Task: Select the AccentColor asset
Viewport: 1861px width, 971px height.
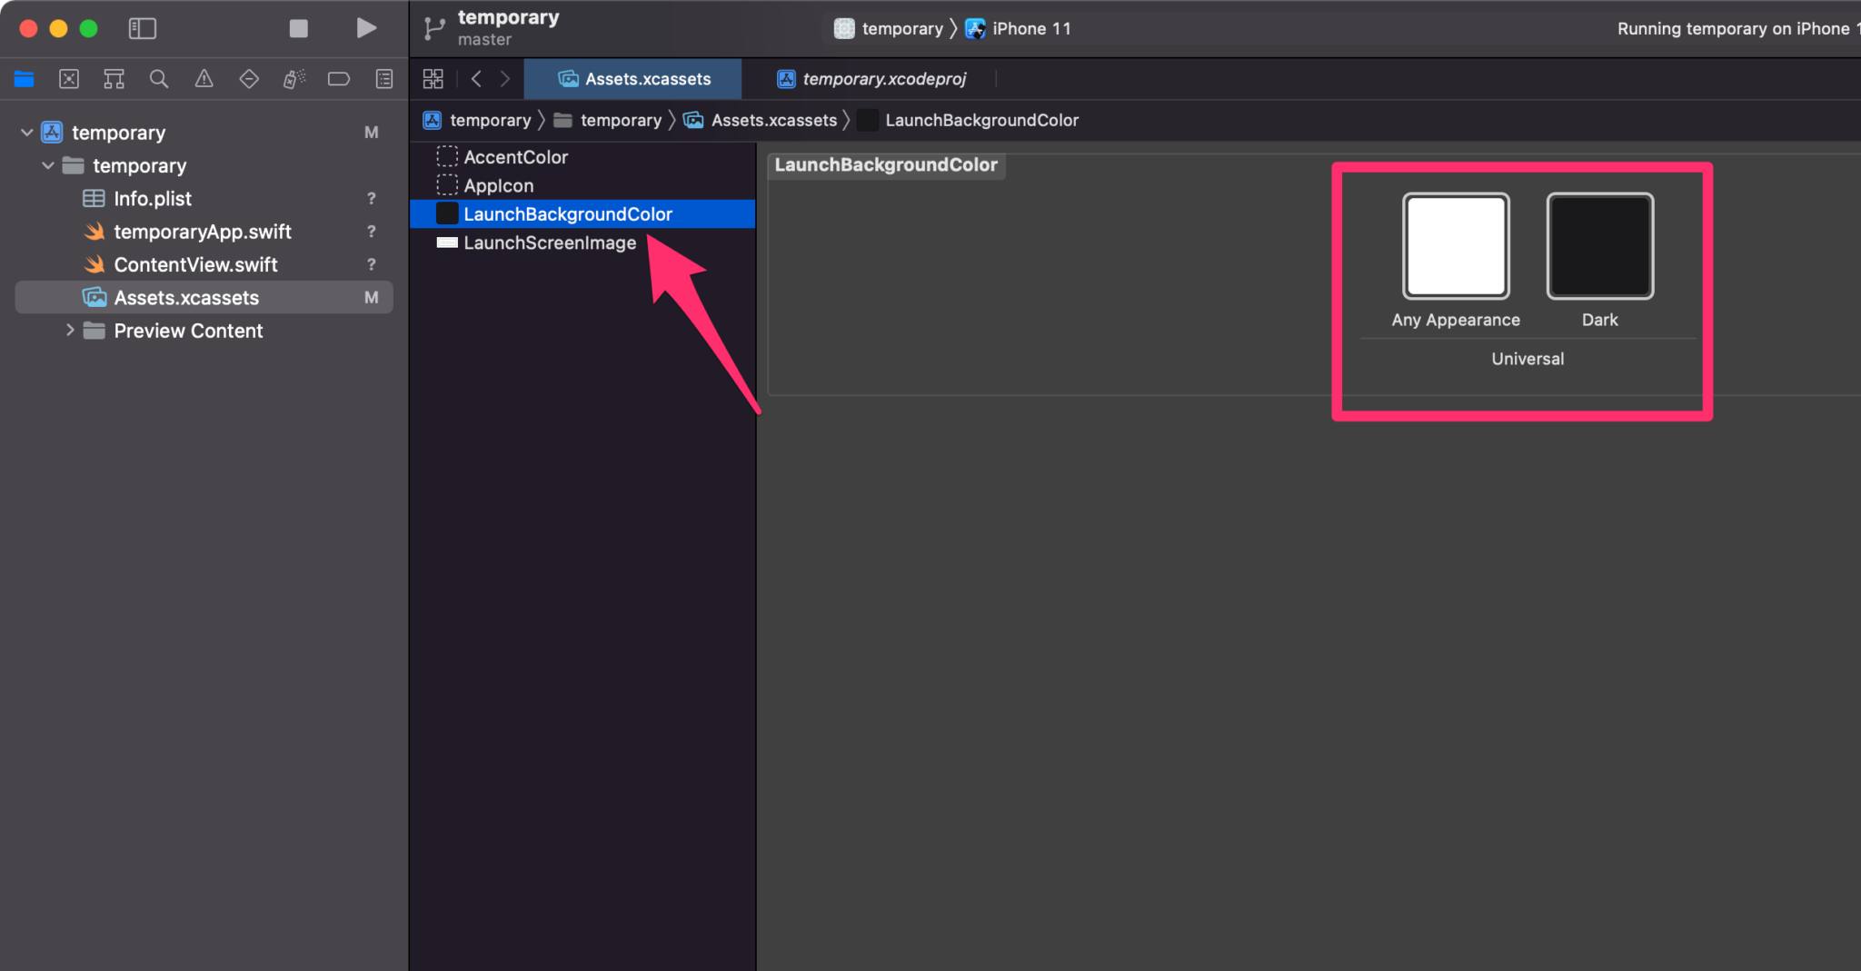Action: tap(515, 156)
